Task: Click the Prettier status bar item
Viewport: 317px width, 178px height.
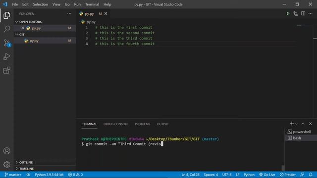Action: coord(288,175)
